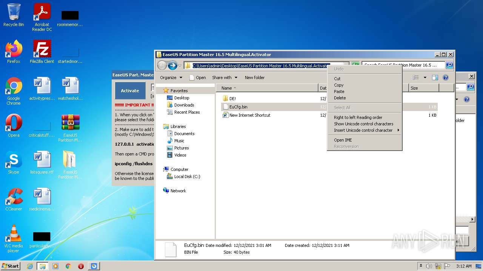Open Windows Media Player taskbar icon

(x=55, y=266)
